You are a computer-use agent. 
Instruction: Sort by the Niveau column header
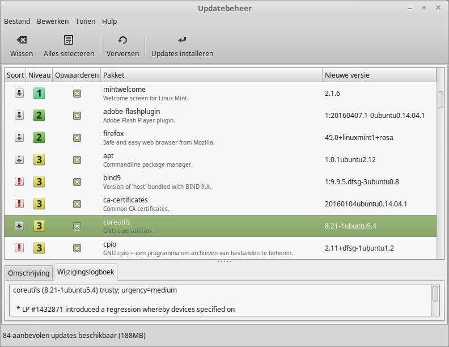click(x=39, y=75)
